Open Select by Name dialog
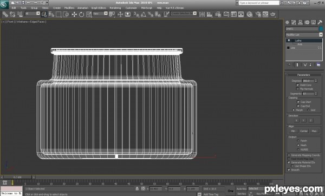Image resolution: width=325 pixels, height=196 pixels. pos(51,14)
